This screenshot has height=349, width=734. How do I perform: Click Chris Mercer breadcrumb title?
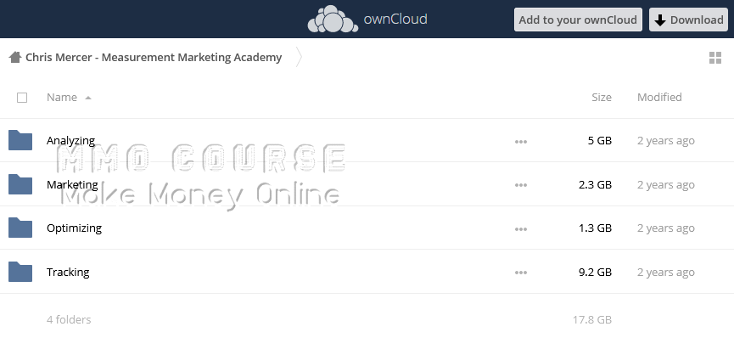coord(154,58)
